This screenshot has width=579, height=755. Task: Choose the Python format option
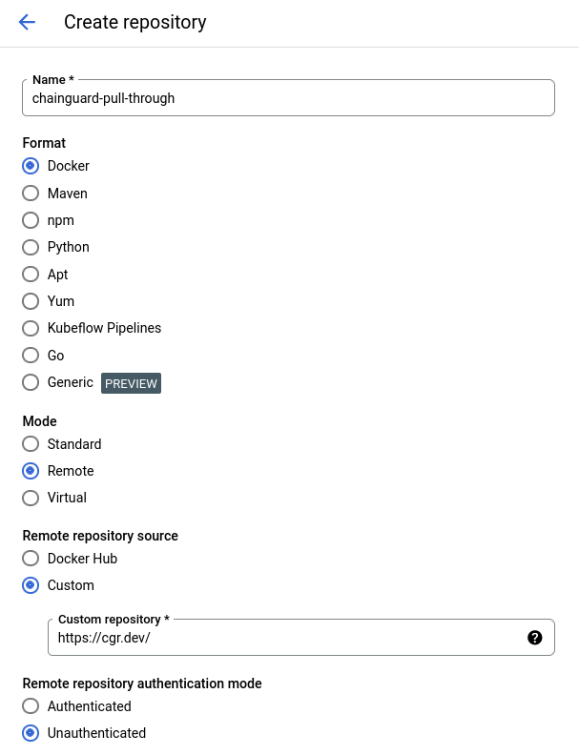tap(31, 247)
